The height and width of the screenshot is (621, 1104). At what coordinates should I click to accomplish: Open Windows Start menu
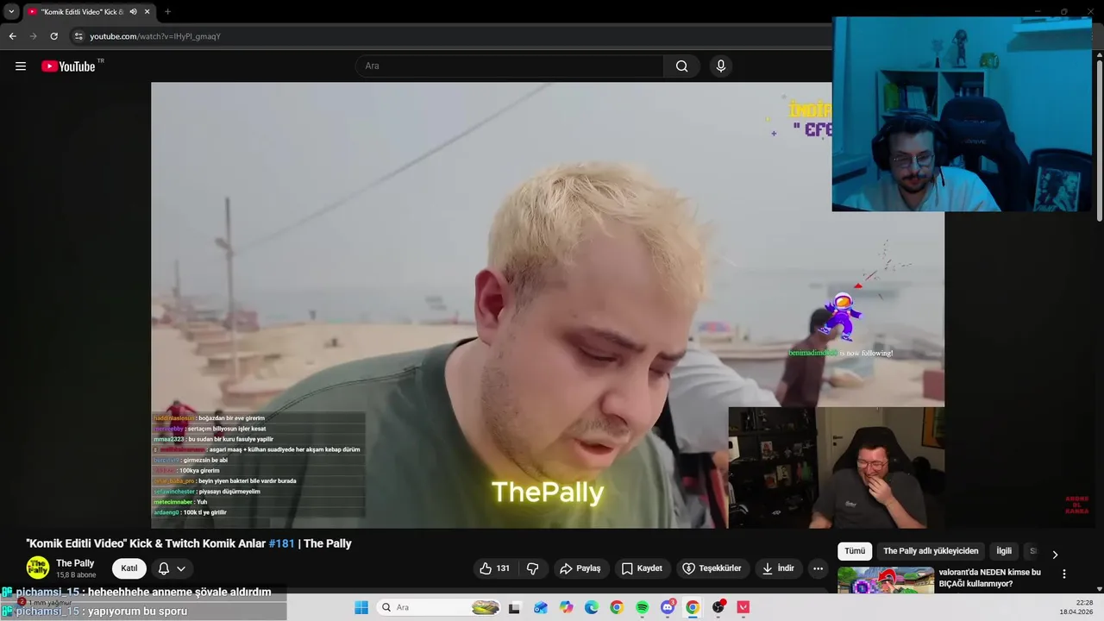361,607
